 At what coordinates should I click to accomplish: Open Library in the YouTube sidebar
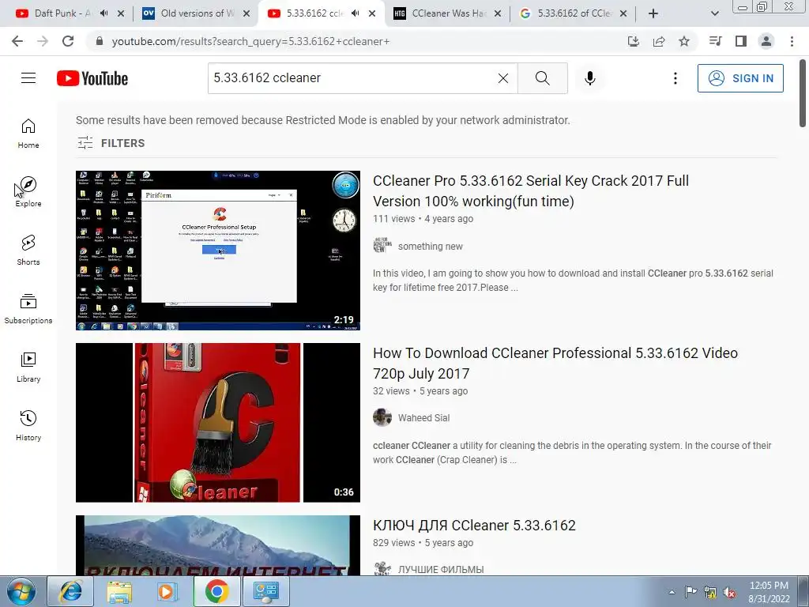28,367
